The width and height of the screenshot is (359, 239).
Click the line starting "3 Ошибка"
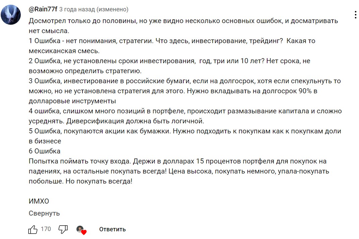184,81
